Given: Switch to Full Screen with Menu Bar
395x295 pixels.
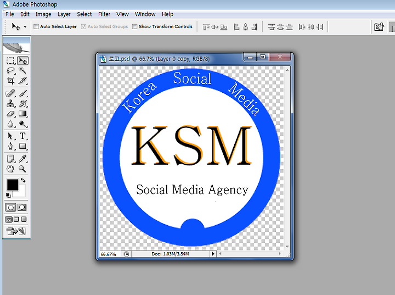Looking at the screenshot, I should pyautogui.click(x=16, y=219).
